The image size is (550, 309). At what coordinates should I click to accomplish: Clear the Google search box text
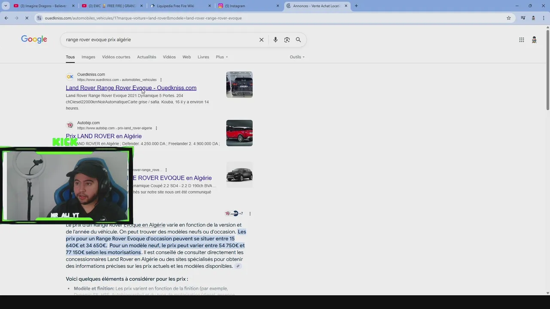tap(261, 39)
